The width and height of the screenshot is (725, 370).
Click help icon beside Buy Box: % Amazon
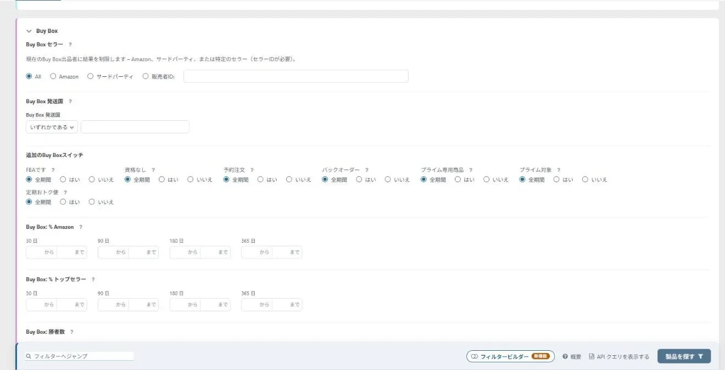coord(81,227)
